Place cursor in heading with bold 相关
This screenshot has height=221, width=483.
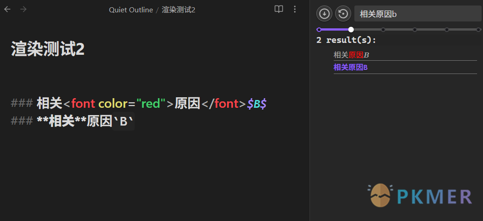[x=73, y=122]
